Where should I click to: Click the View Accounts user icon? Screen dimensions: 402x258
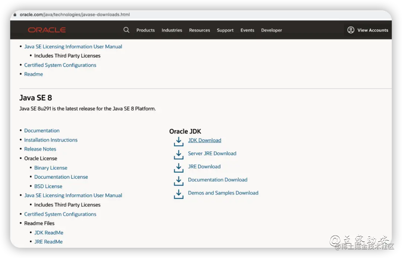[351, 30]
